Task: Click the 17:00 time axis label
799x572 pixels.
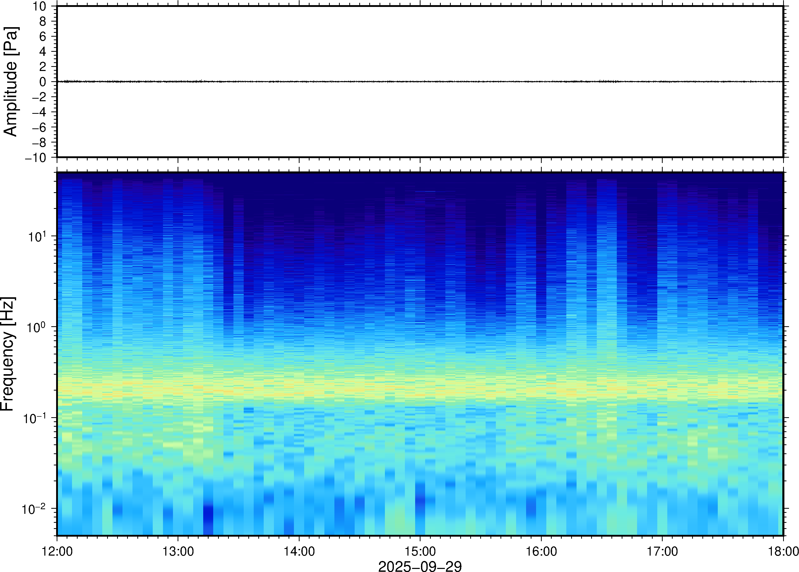Action: pos(662,551)
